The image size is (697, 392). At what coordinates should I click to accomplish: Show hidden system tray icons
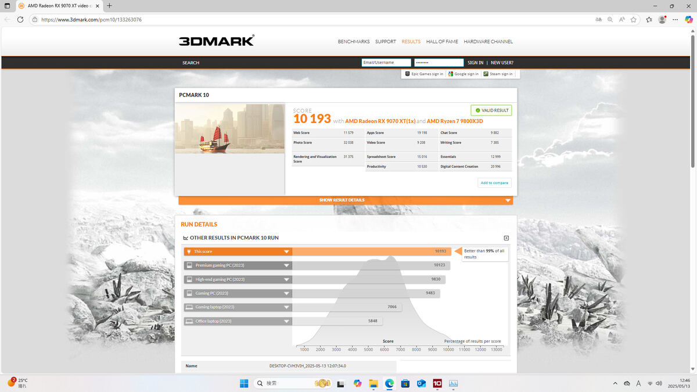click(615, 383)
